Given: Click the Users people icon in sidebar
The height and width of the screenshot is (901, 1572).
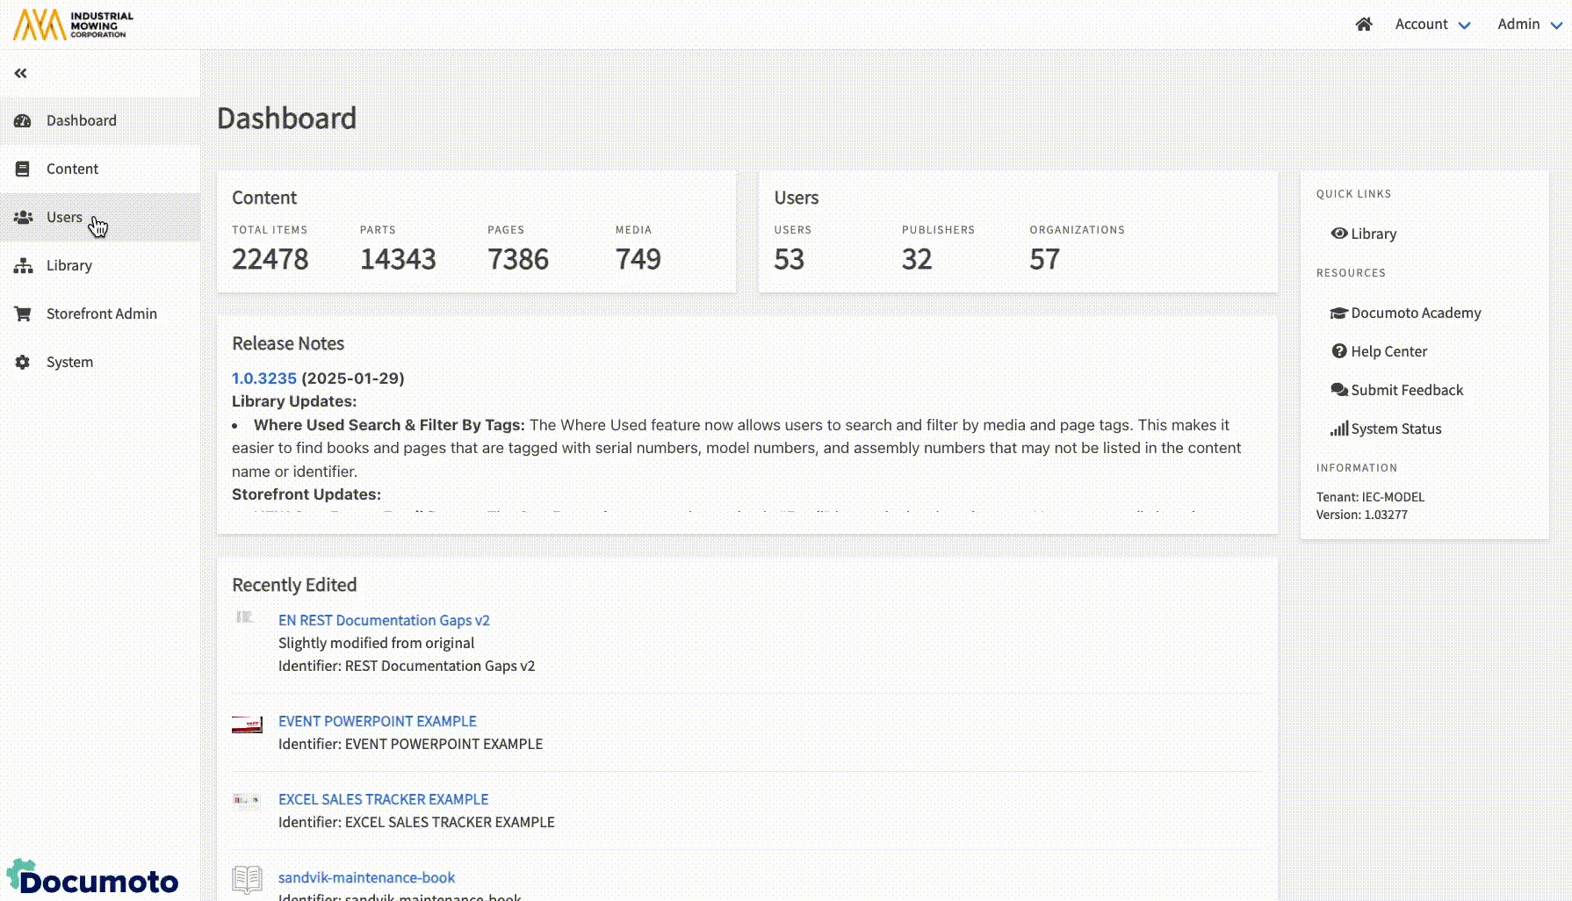Looking at the screenshot, I should (24, 217).
